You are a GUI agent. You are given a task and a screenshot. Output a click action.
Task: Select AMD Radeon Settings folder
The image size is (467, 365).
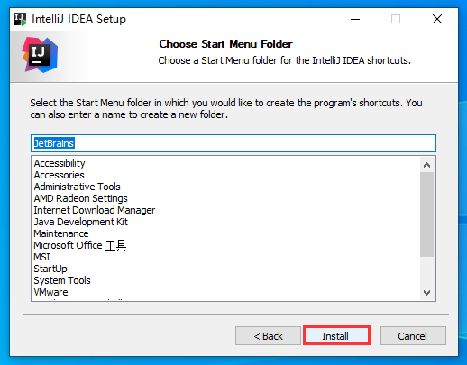pos(80,198)
